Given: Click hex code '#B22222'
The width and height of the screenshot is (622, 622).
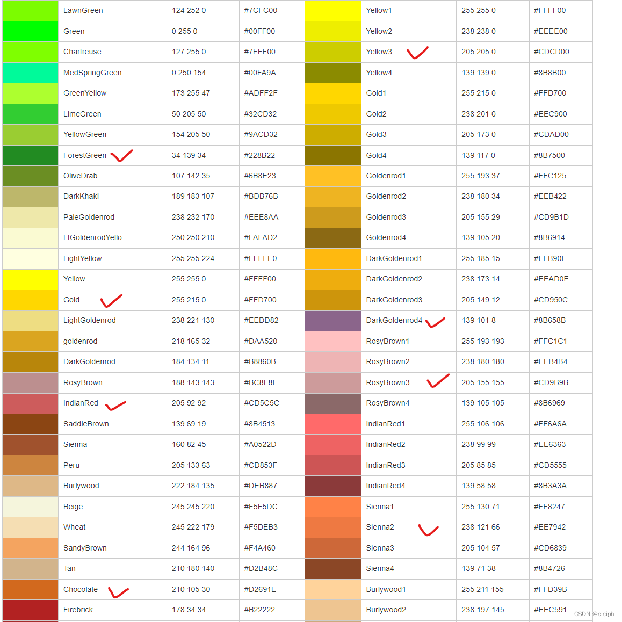Looking at the screenshot, I should 259,610.
